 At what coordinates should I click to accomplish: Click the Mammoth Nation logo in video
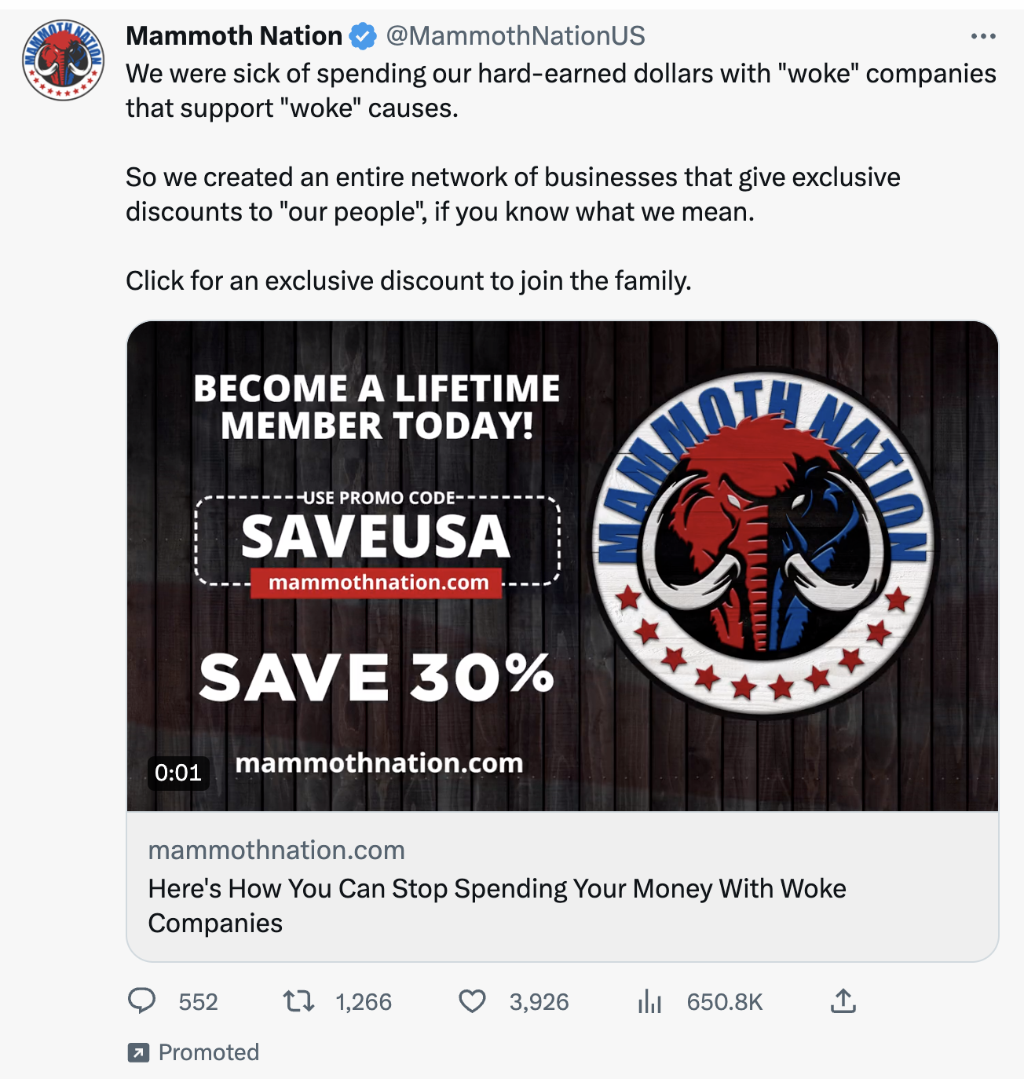coord(762,542)
